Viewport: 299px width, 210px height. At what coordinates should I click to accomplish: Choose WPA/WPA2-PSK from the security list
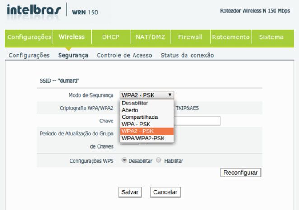[143, 138]
